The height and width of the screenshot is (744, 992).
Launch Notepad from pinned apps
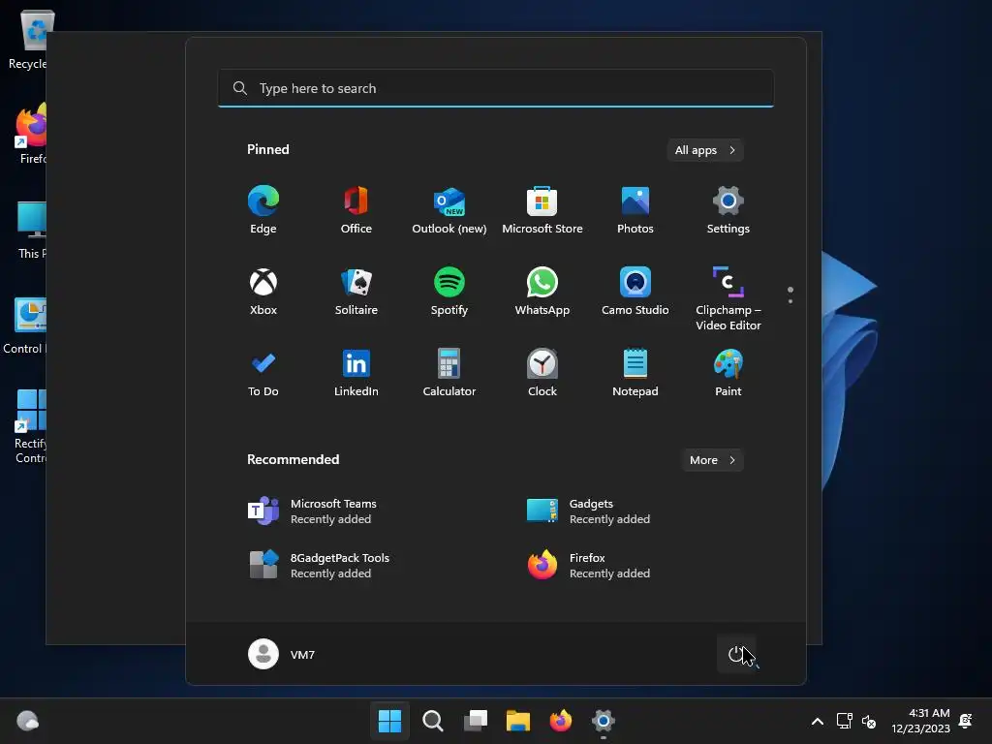coord(635,373)
